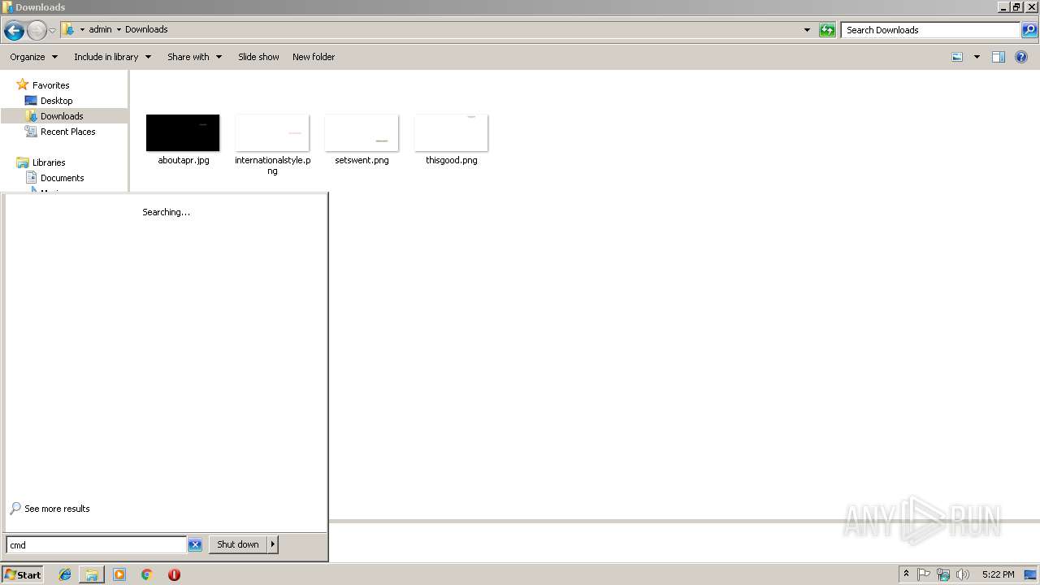Open address bar previous locations dropdown
Image resolution: width=1040 pixels, height=585 pixels.
pos(807,30)
